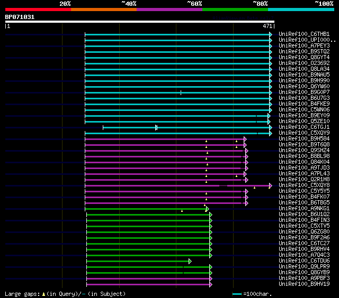Click the white query sequence bar
339x298 pixels.
pos(140,22)
